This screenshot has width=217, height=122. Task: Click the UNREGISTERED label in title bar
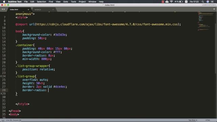point(209,5)
